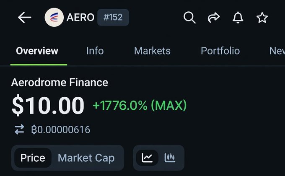Screen dimensions: 285x176
Task: Select the Market Cap toggle option
Action: pyautogui.click(x=86, y=158)
